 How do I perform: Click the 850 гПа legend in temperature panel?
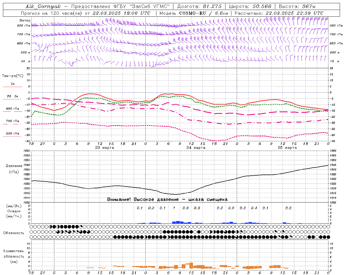[x=13, y=109]
